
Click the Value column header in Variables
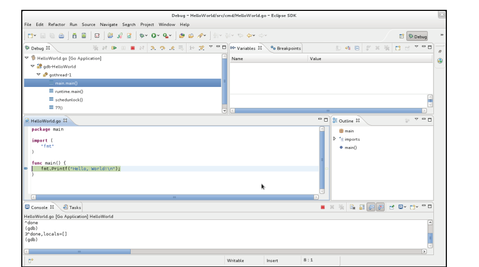(x=370, y=58)
